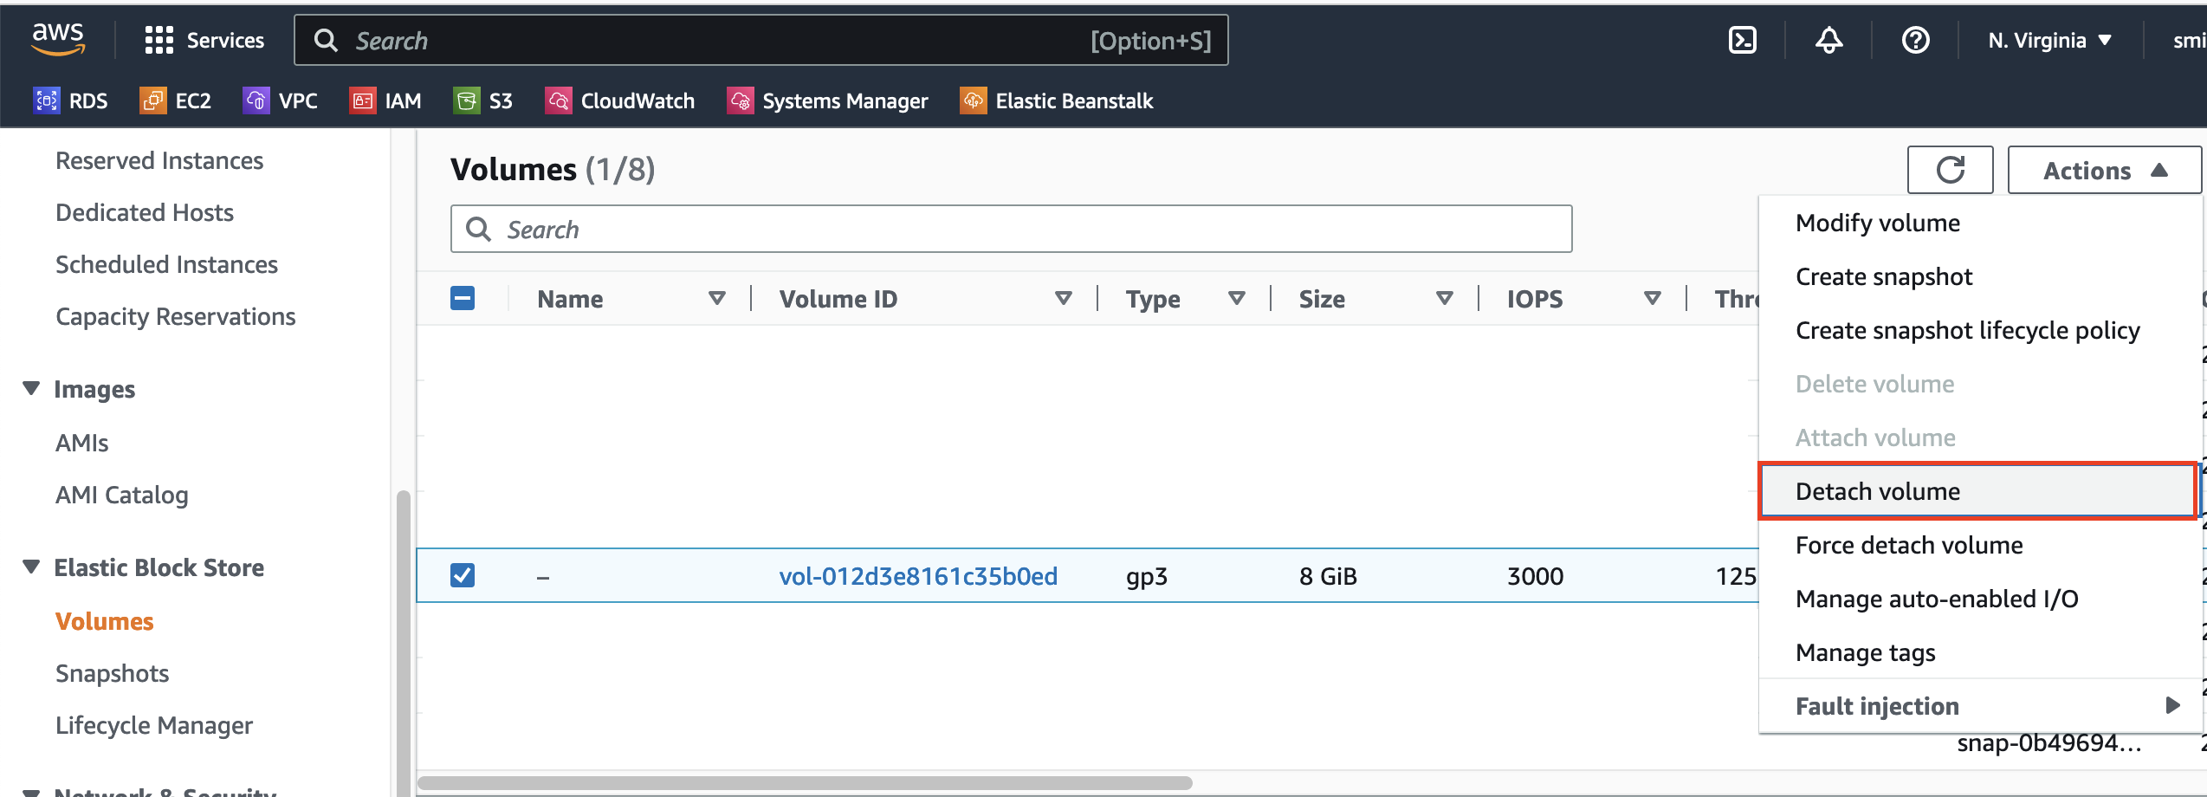Toggle the select-all volumes header checkbox
This screenshot has width=2207, height=797.
coord(463,299)
